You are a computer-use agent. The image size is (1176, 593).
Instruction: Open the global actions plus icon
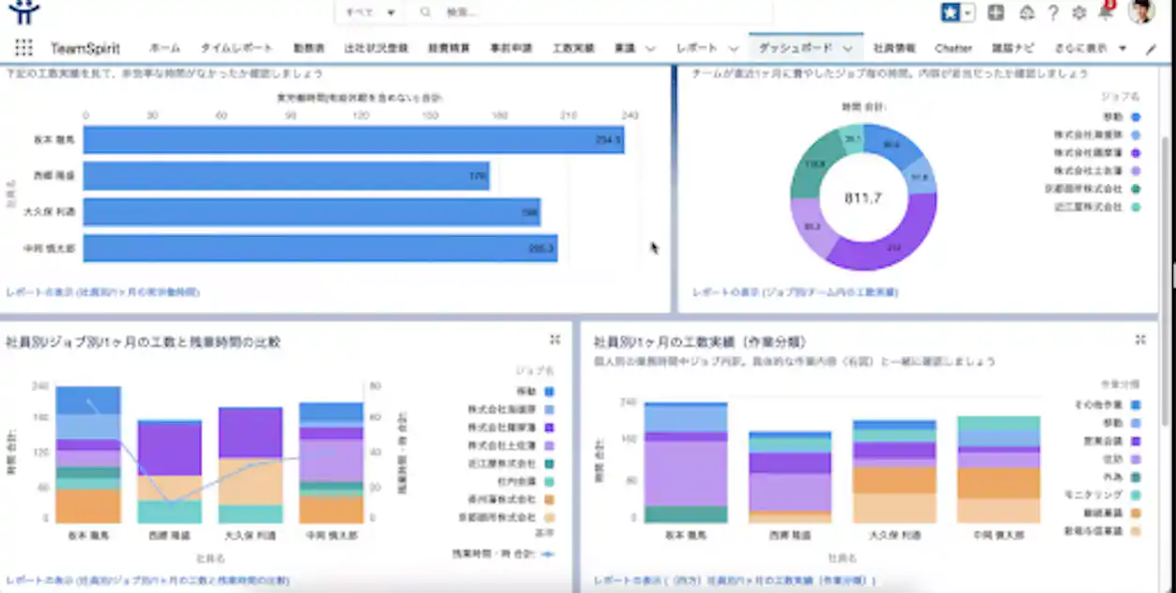click(997, 12)
